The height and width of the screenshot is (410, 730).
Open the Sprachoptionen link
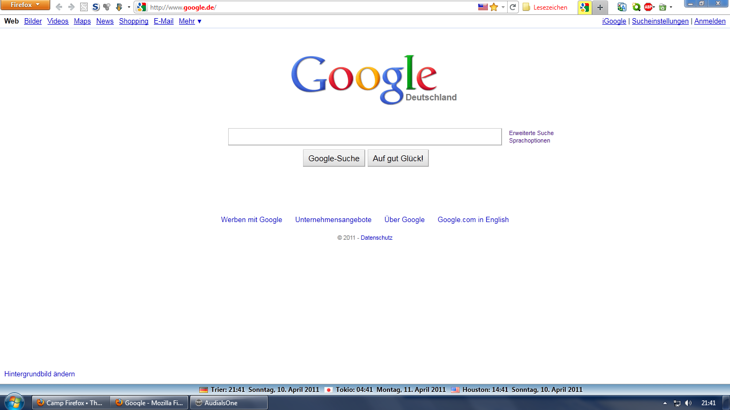tap(530, 141)
